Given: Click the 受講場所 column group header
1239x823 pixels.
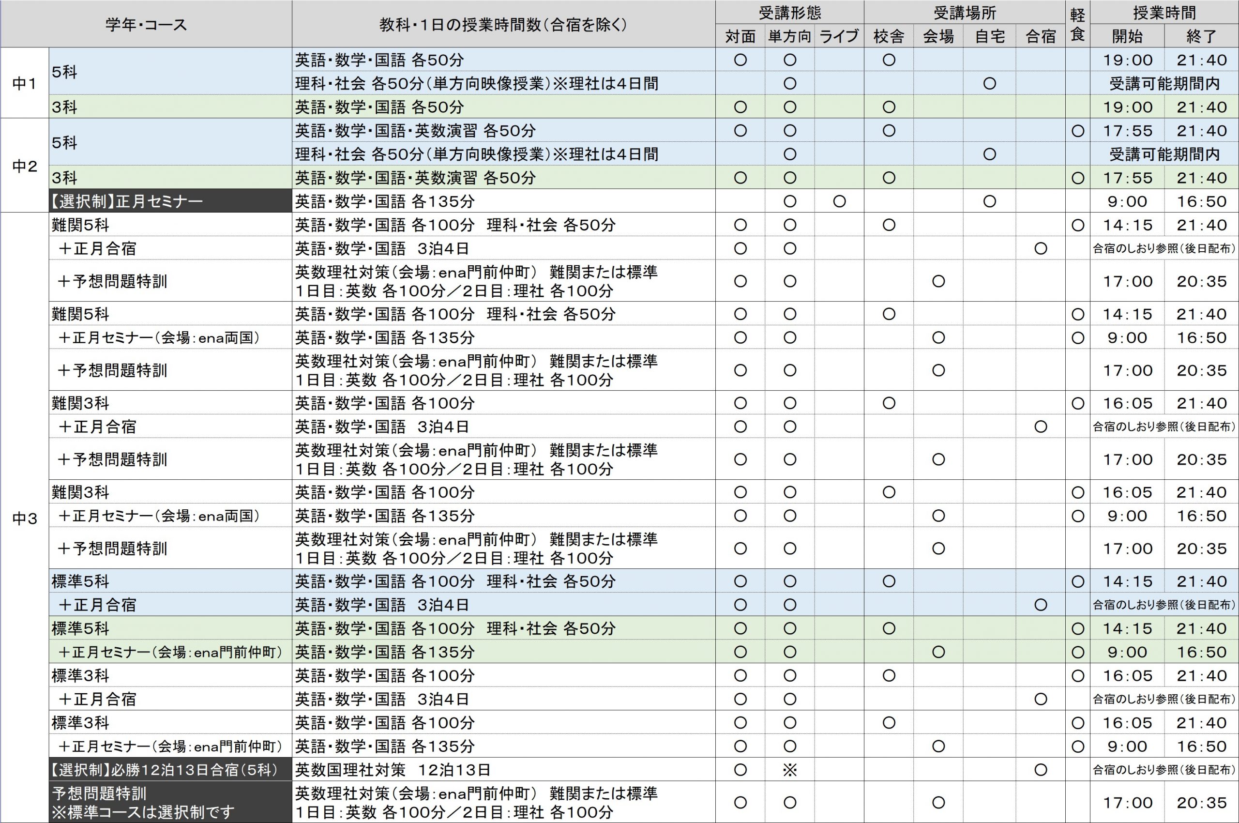Looking at the screenshot, I should tap(965, 13).
